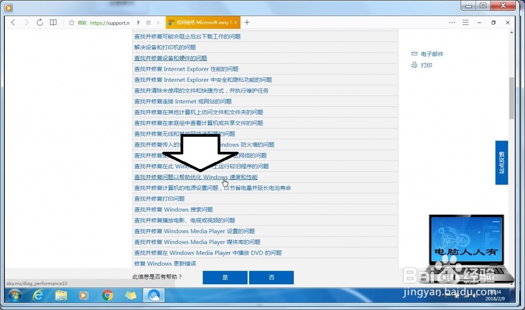Open 查找并修复 Windows 搜索问题 link
The height and width of the screenshot is (310, 525).
click(x=174, y=210)
